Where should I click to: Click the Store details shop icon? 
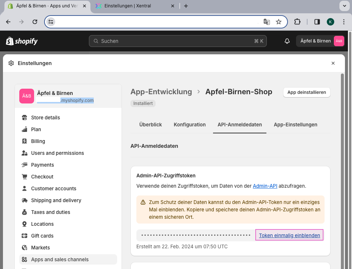(25, 118)
